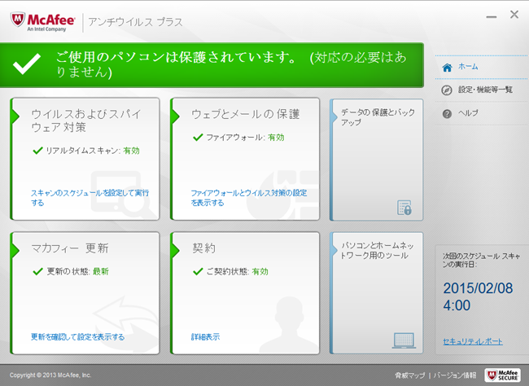Click the Copyright 2013 McAfee text
The width and height of the screenshot is (529, 386).
(50, 375)
